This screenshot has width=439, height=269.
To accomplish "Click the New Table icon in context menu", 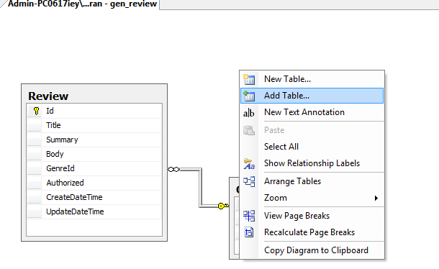I will tap(249, 80).
